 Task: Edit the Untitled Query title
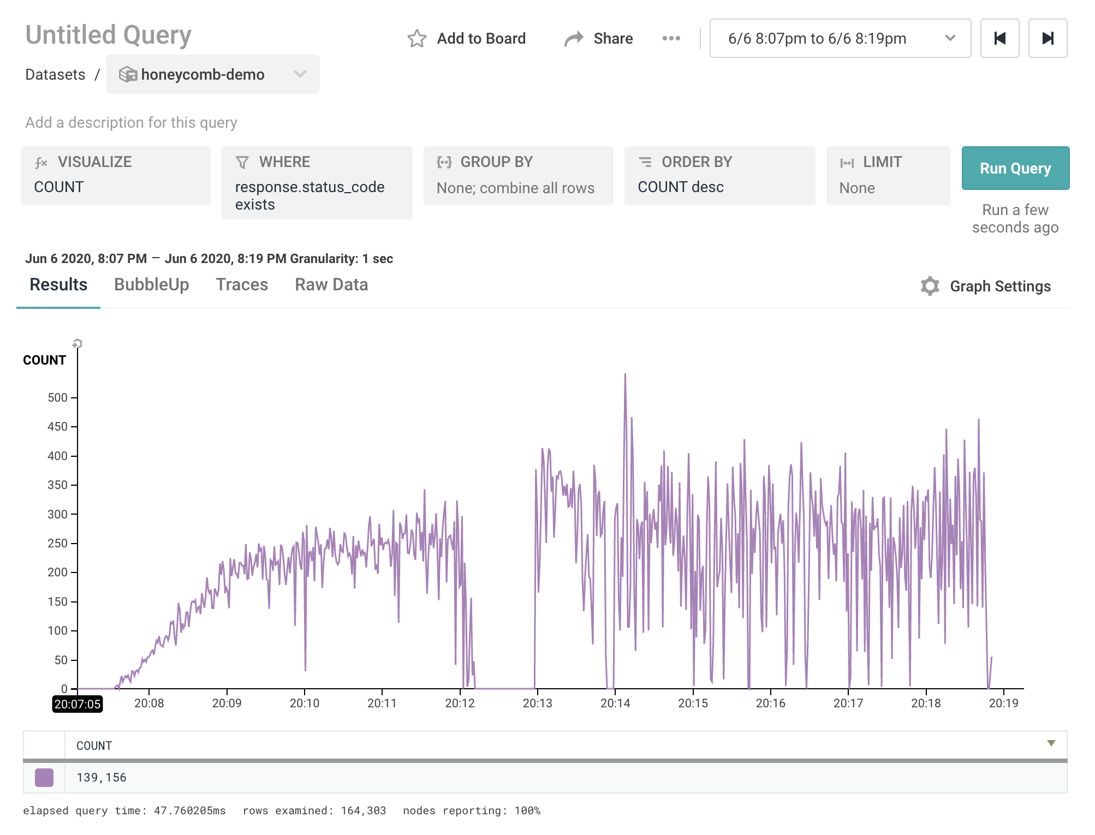(x=109, y=35)
